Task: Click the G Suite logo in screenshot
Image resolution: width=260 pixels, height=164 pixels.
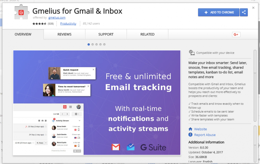Action: (153, 147)
